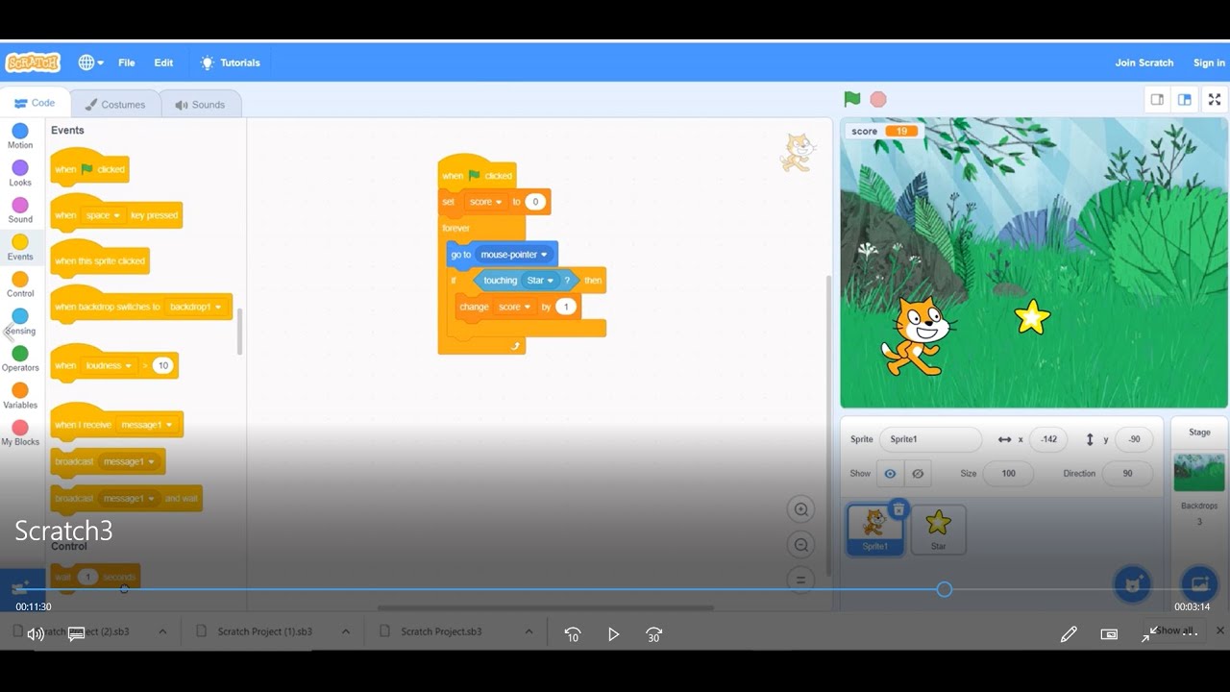
Task: Open the language globe menu
Action: [x=91, y=62]
